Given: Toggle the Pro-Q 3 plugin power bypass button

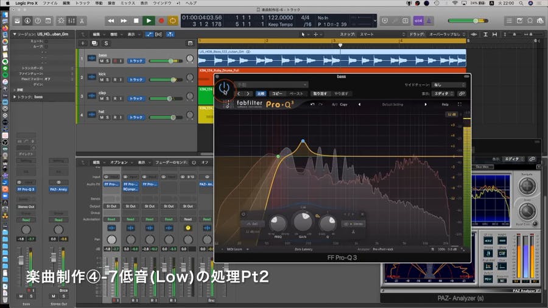Looking at the screenshot, I should point(224,88).
